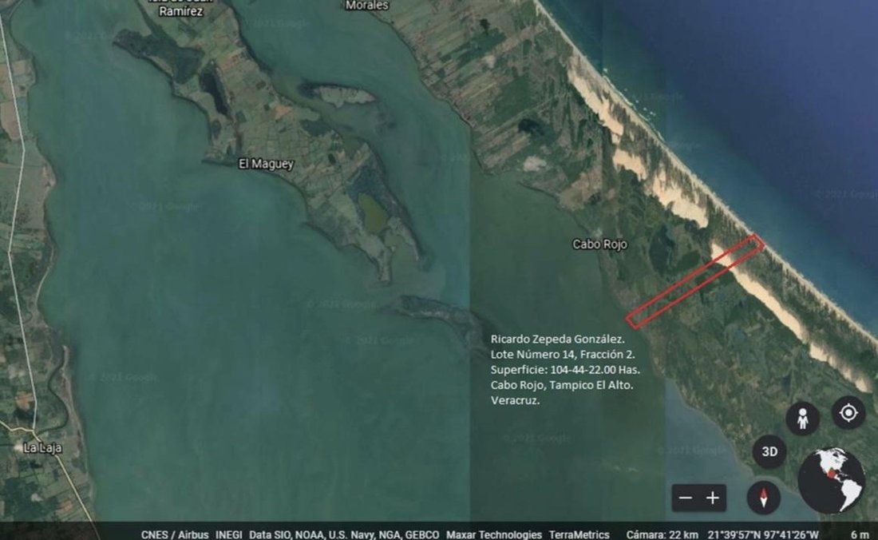878x540 pixels.
Task: Click TerraMetrics attribution text
Action: [x=579, y=535]
